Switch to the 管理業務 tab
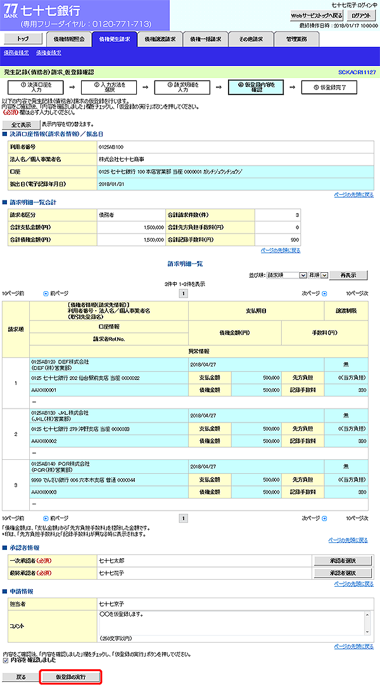The image size is (380, 687). point(296,39)
